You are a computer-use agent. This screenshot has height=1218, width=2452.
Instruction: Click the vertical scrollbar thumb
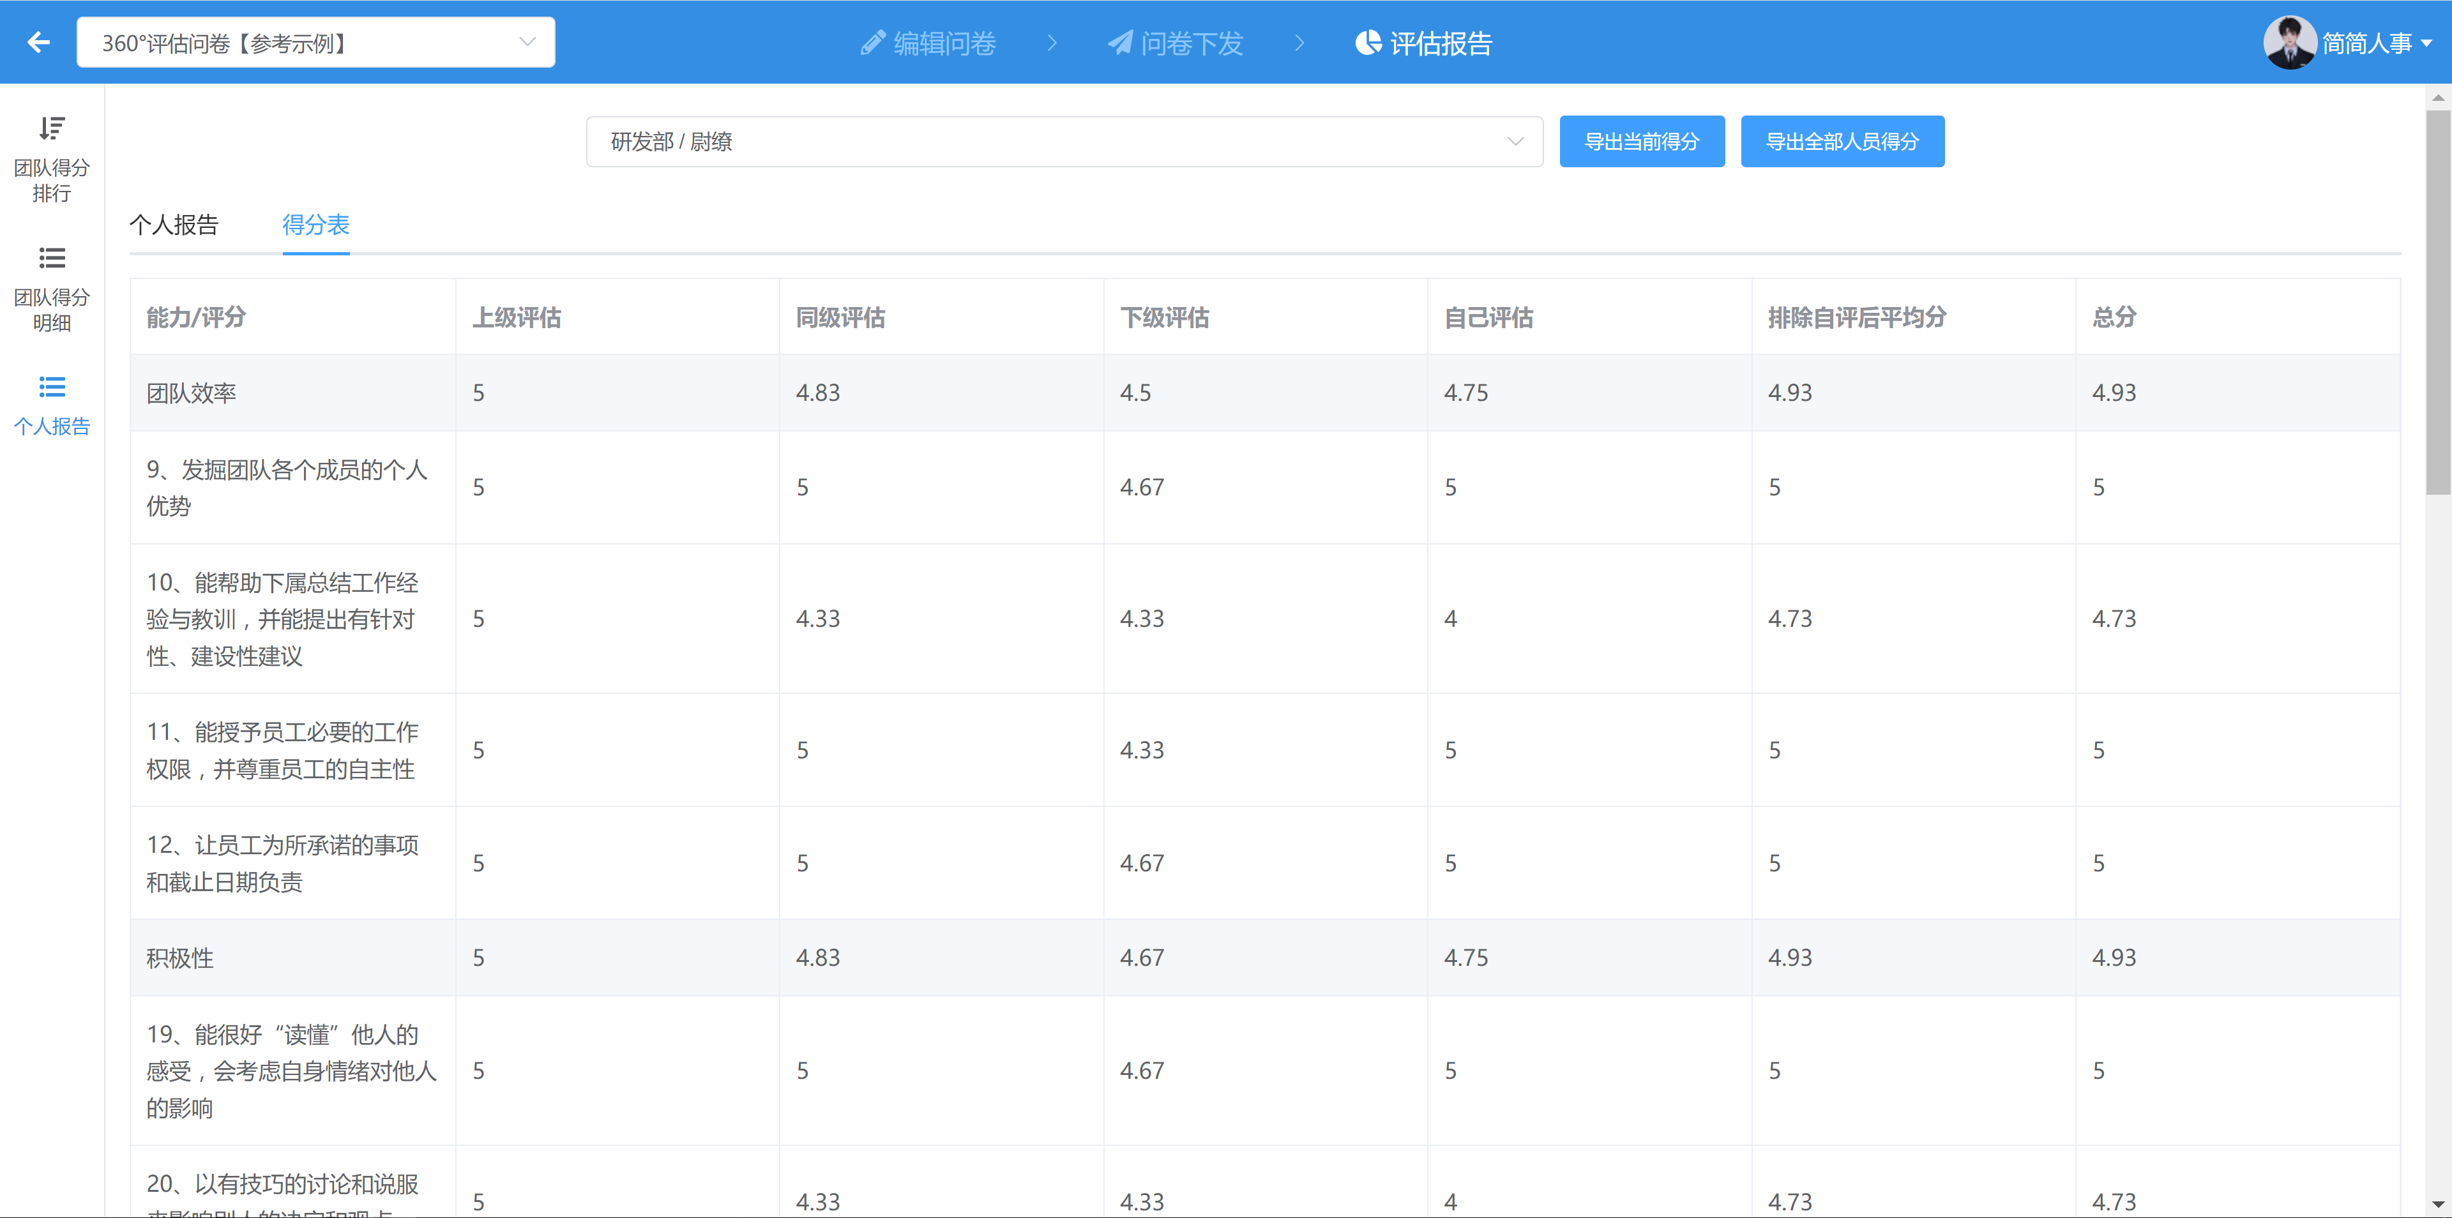coord(2438,303)
